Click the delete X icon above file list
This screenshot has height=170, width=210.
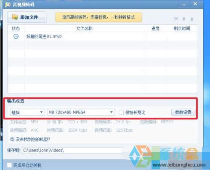coord(176,19)
